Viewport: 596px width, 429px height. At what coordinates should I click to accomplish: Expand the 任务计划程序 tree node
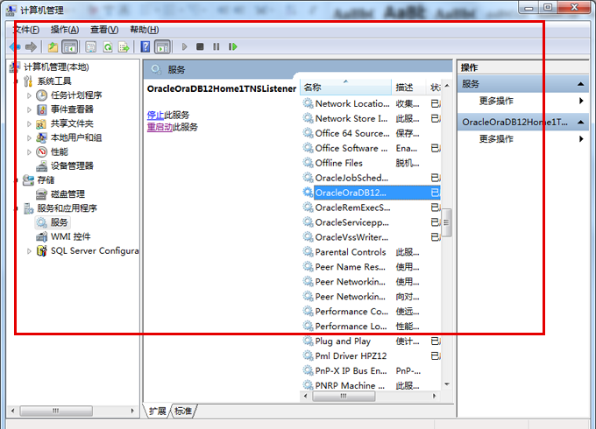coord(30,95)
